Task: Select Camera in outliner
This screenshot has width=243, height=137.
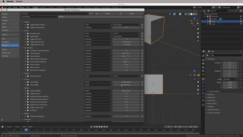Action: coord(214,19)
